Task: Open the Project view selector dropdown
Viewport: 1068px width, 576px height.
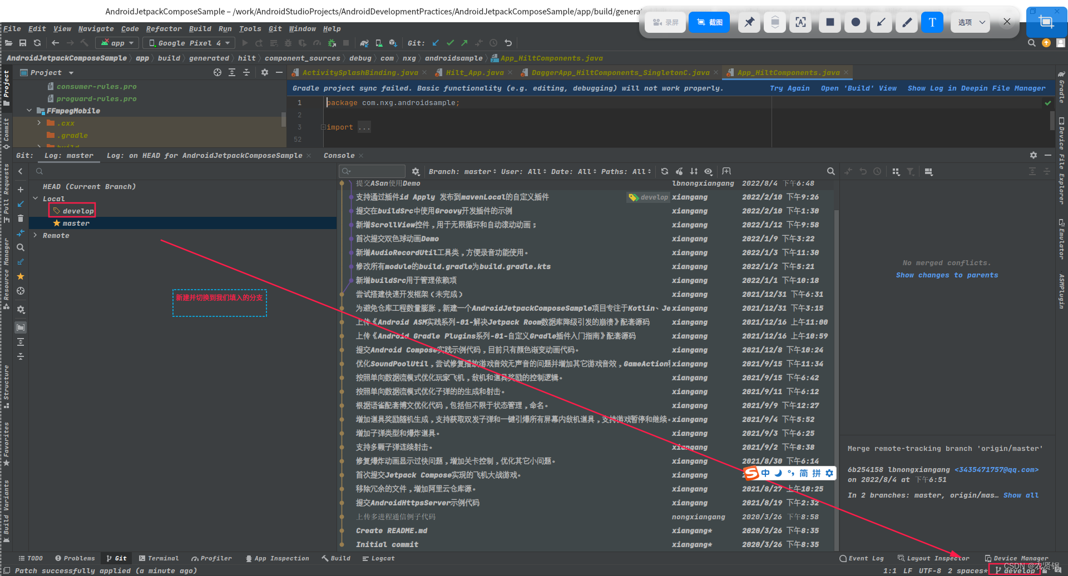Action: [x=47, y=72]
